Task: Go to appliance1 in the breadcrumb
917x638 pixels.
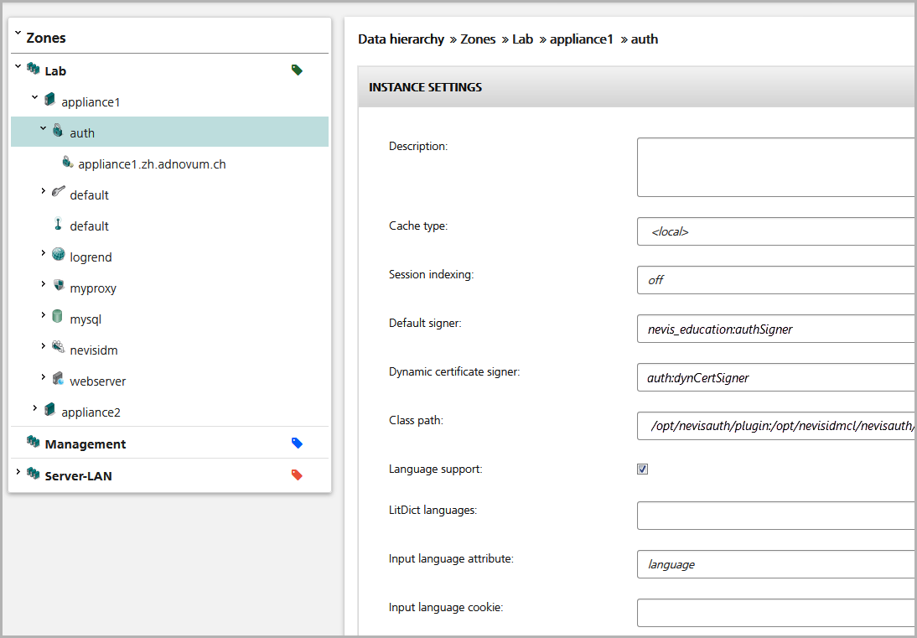Action: tap(582, 39)
